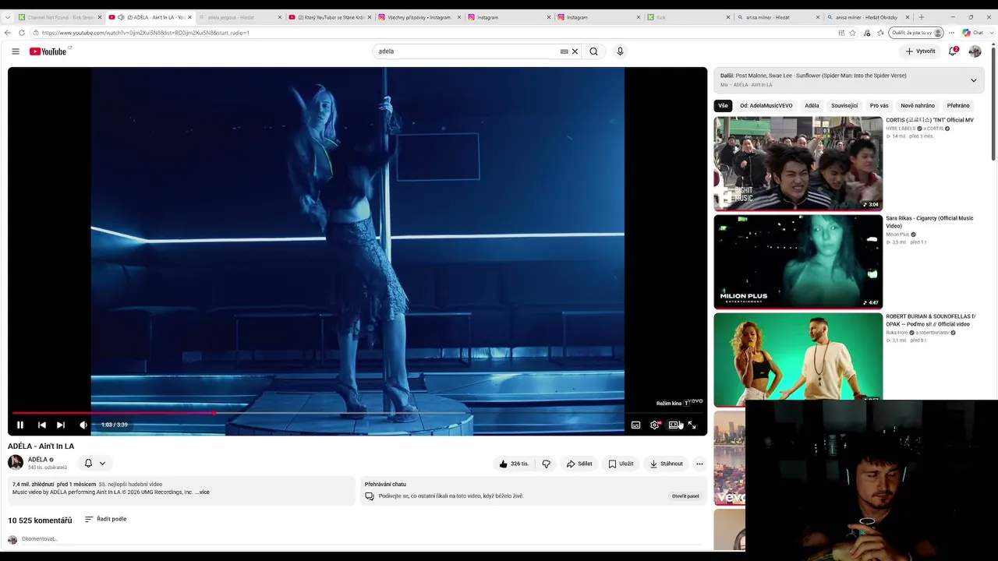998x561 pixels.
Task: Toggle theater mode on the player
Action: point(674,425)
